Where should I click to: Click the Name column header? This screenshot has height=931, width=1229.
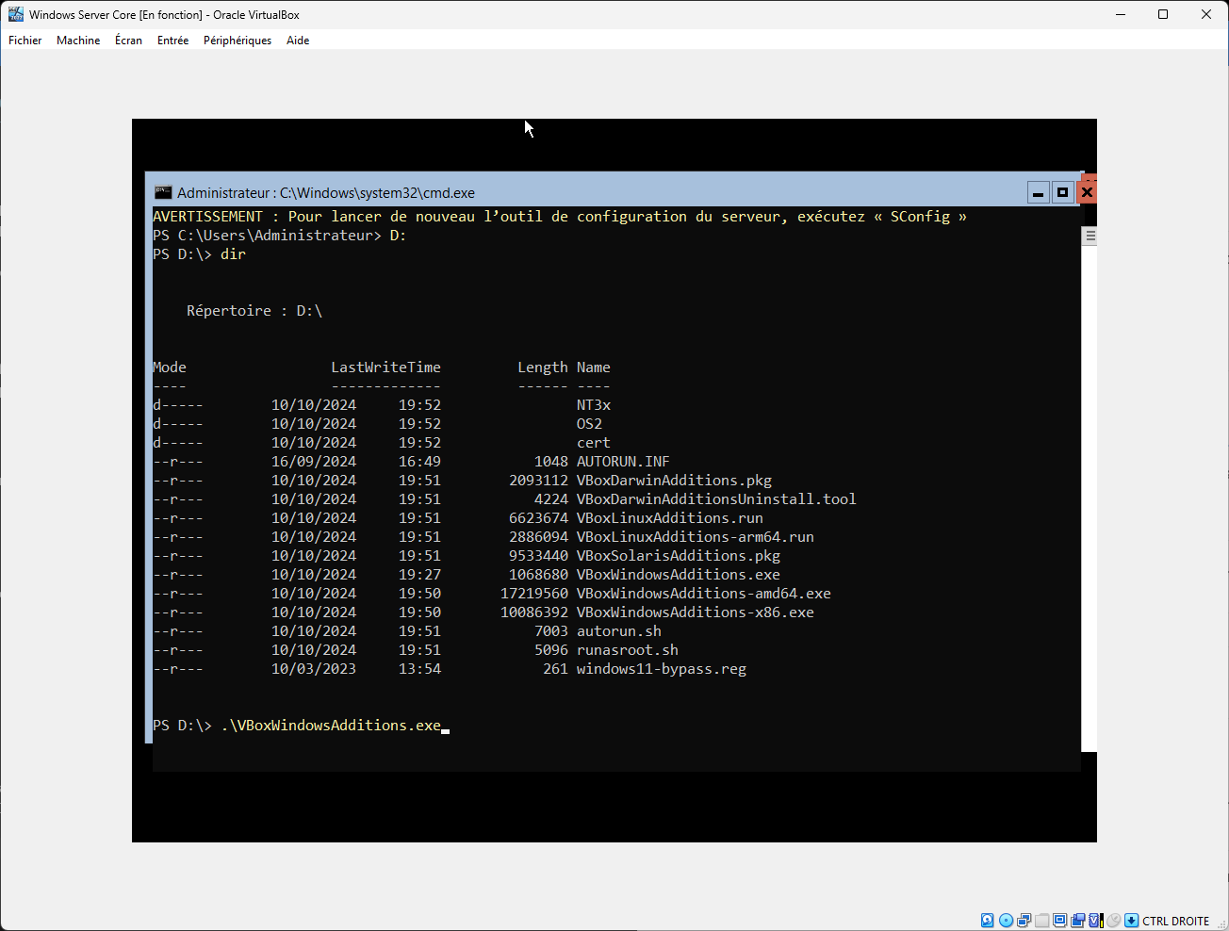594,367
